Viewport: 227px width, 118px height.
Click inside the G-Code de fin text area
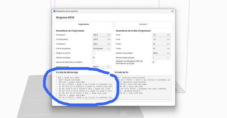(143, 88)
